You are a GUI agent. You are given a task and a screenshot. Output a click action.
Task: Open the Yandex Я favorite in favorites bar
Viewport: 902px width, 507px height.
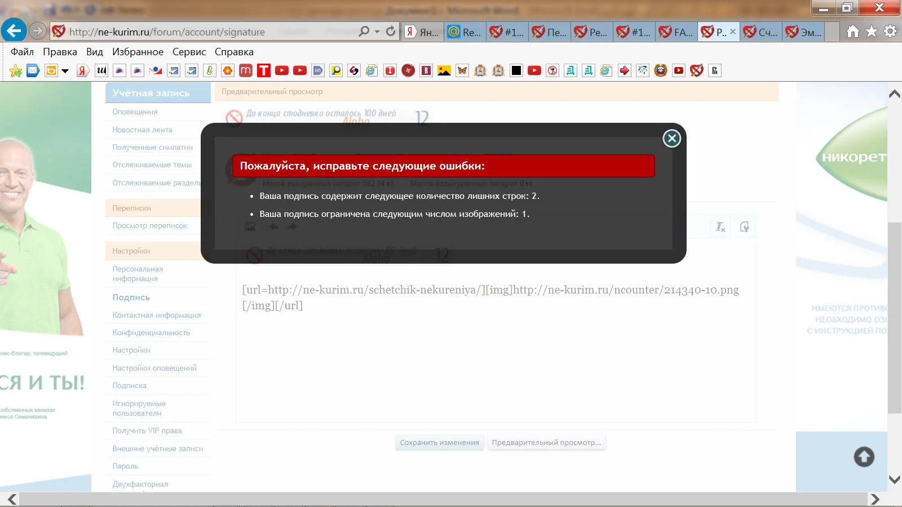click(83, 70)
